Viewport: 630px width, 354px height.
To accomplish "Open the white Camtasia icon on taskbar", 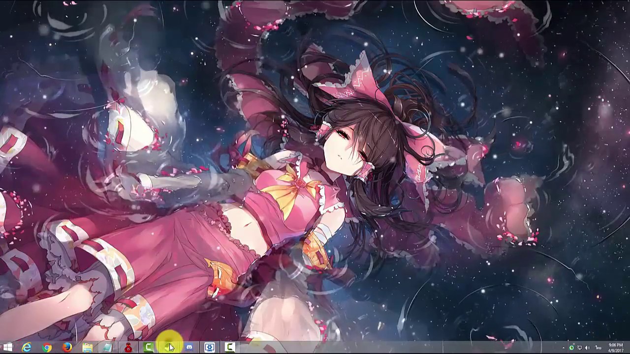I will point(229,348).
